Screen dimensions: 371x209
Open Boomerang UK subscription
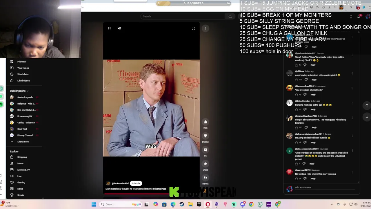click(25, 116)
